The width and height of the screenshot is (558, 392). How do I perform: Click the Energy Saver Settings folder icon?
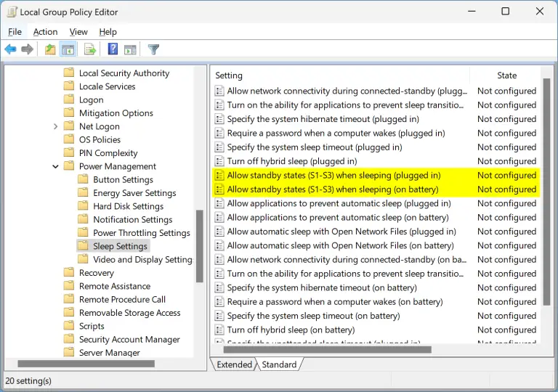(x=83, y=193)
